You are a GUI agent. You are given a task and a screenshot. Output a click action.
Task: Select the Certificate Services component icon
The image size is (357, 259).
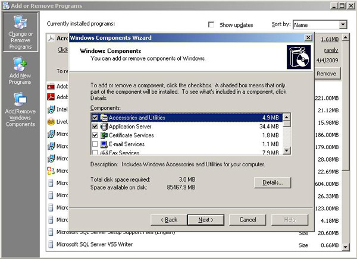click(x=104, y=135)
